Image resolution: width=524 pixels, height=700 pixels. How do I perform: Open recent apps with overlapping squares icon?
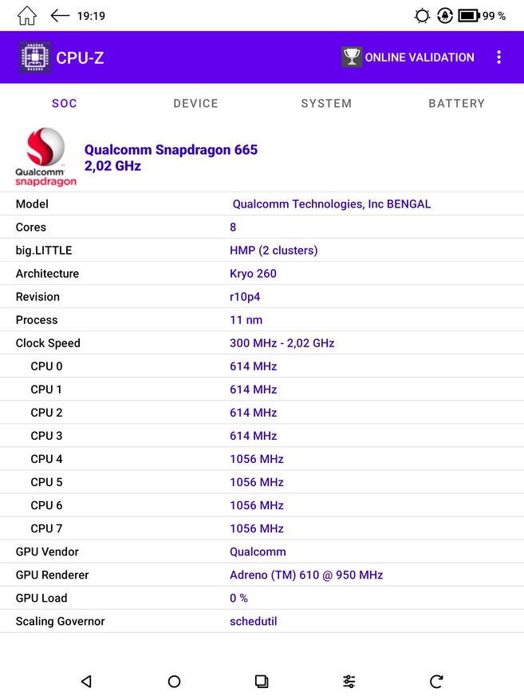[x=262, y=681]
